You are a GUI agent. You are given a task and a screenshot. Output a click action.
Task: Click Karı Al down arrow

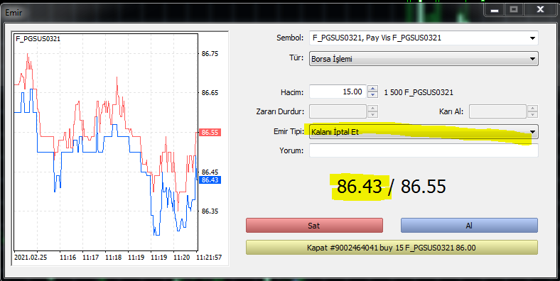pyautogui.click(x=532, y=114)
